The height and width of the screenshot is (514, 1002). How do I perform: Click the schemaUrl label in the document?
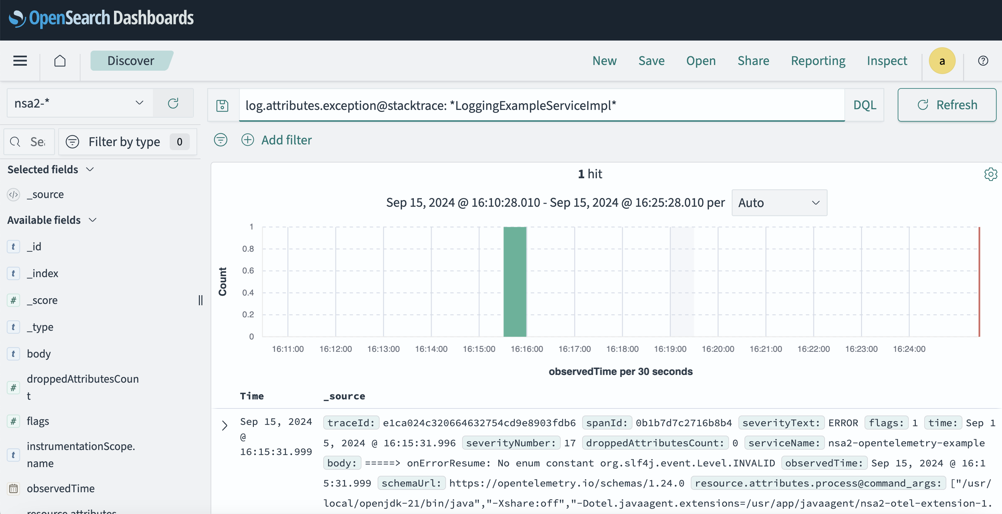click(x=411, y=483)
